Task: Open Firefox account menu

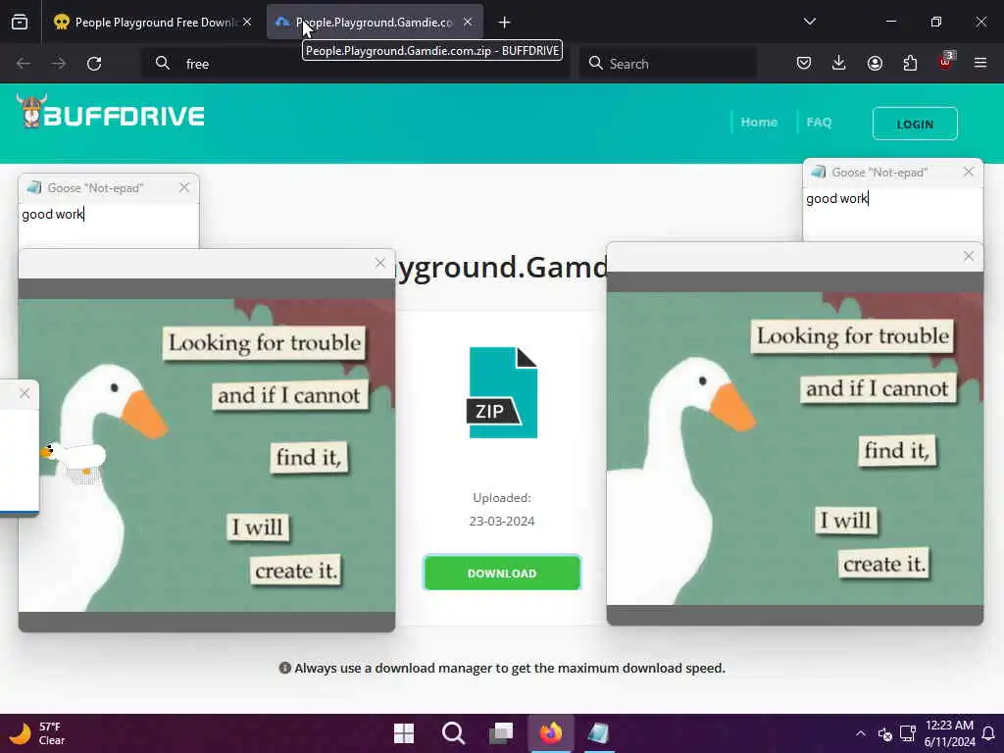Action: [x=875, y=63]
